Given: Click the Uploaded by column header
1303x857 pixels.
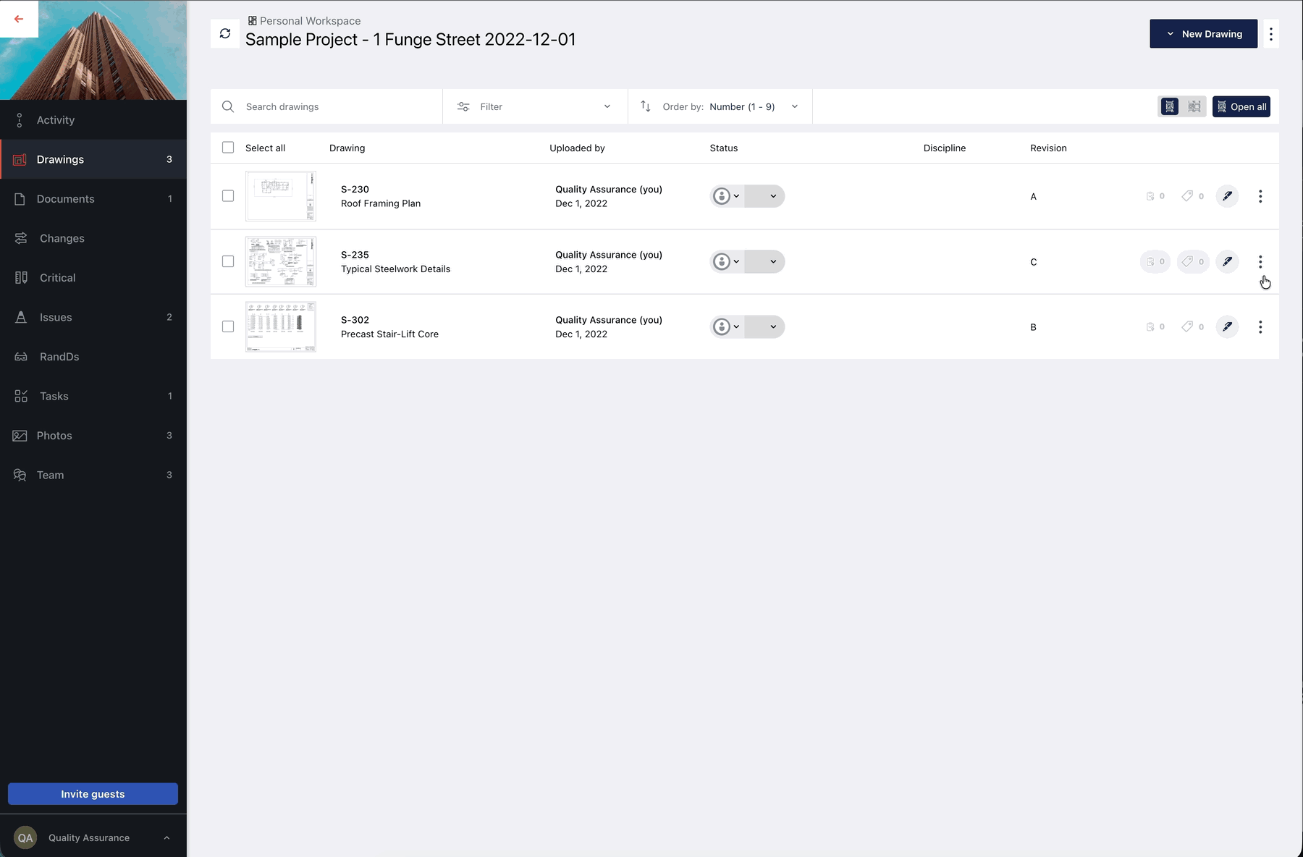Looking at the screenshot, I should (577, 148).
